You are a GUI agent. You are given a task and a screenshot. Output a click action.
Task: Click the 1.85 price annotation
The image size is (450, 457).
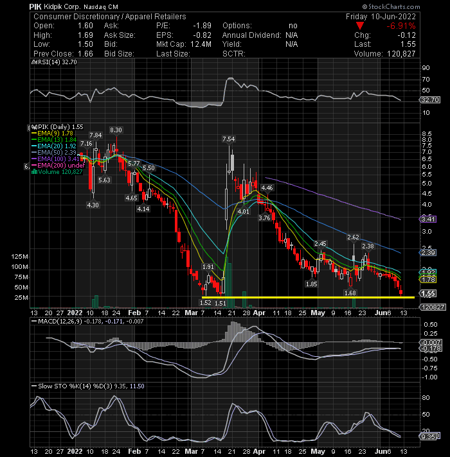(x=311, y=284)
